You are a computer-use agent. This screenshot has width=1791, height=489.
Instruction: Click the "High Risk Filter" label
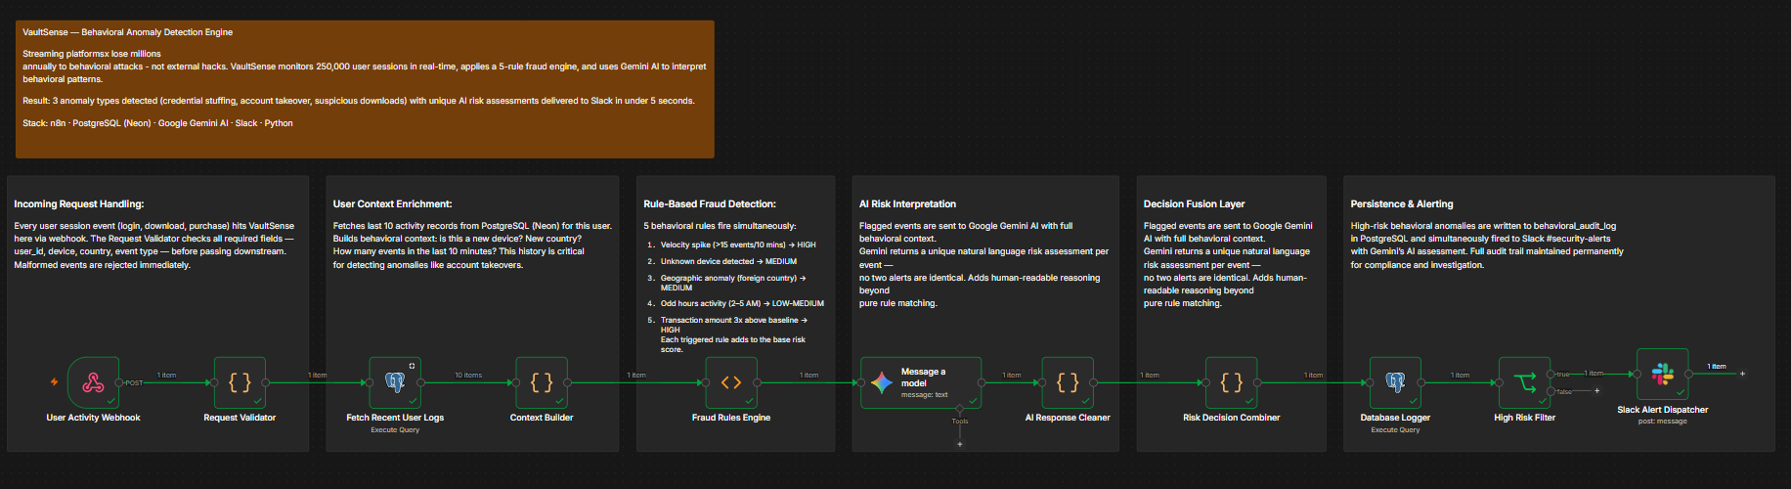[1525, 418]
